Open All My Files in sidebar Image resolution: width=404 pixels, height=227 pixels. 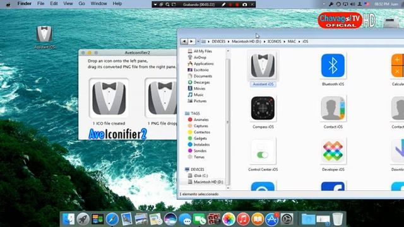click(x=199, y=51)
